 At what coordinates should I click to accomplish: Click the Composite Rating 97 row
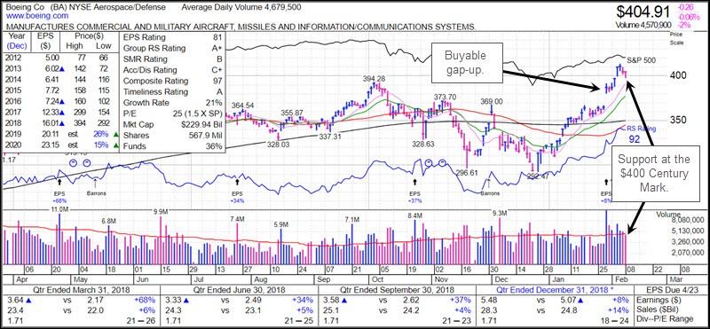pos(173,81)
